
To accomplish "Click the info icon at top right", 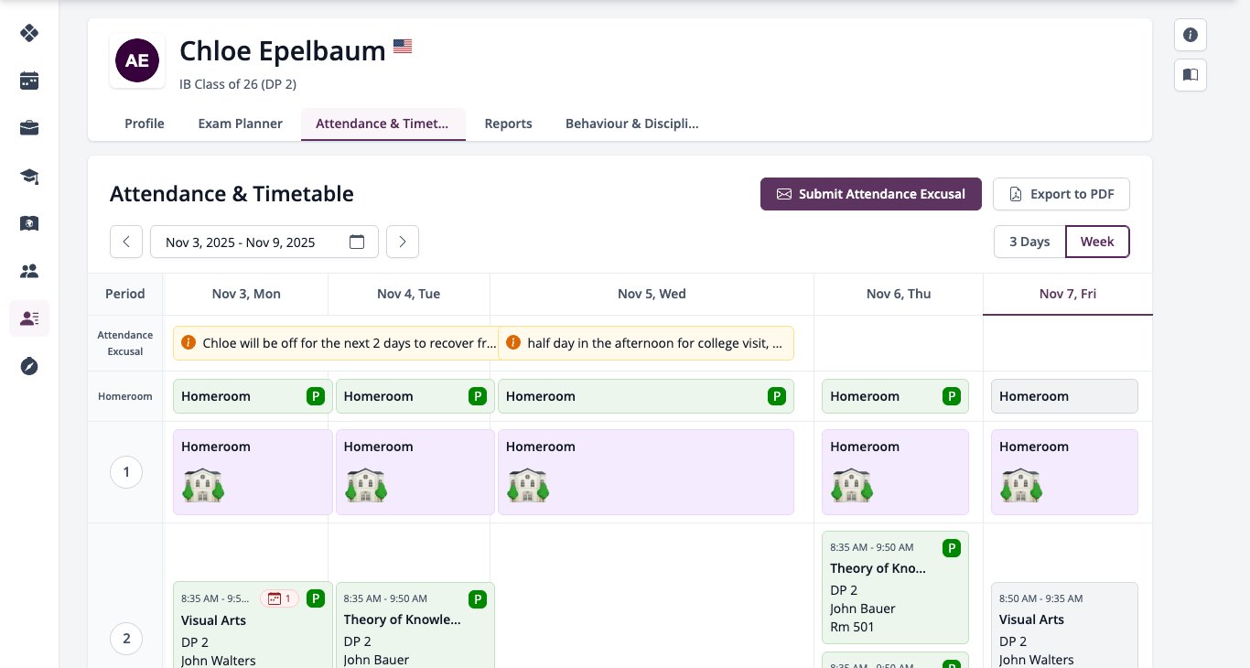I will [1191, 35].
